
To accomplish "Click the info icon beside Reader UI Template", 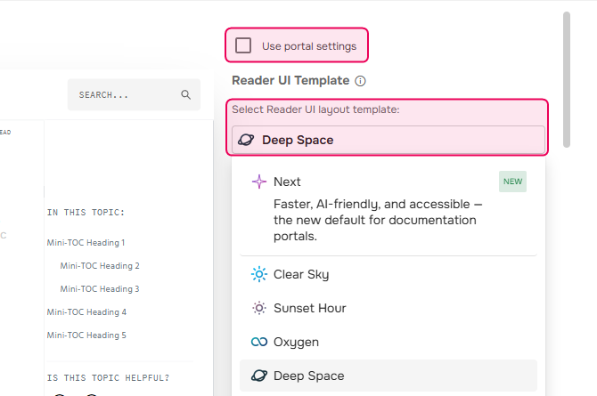I will 360,81.
